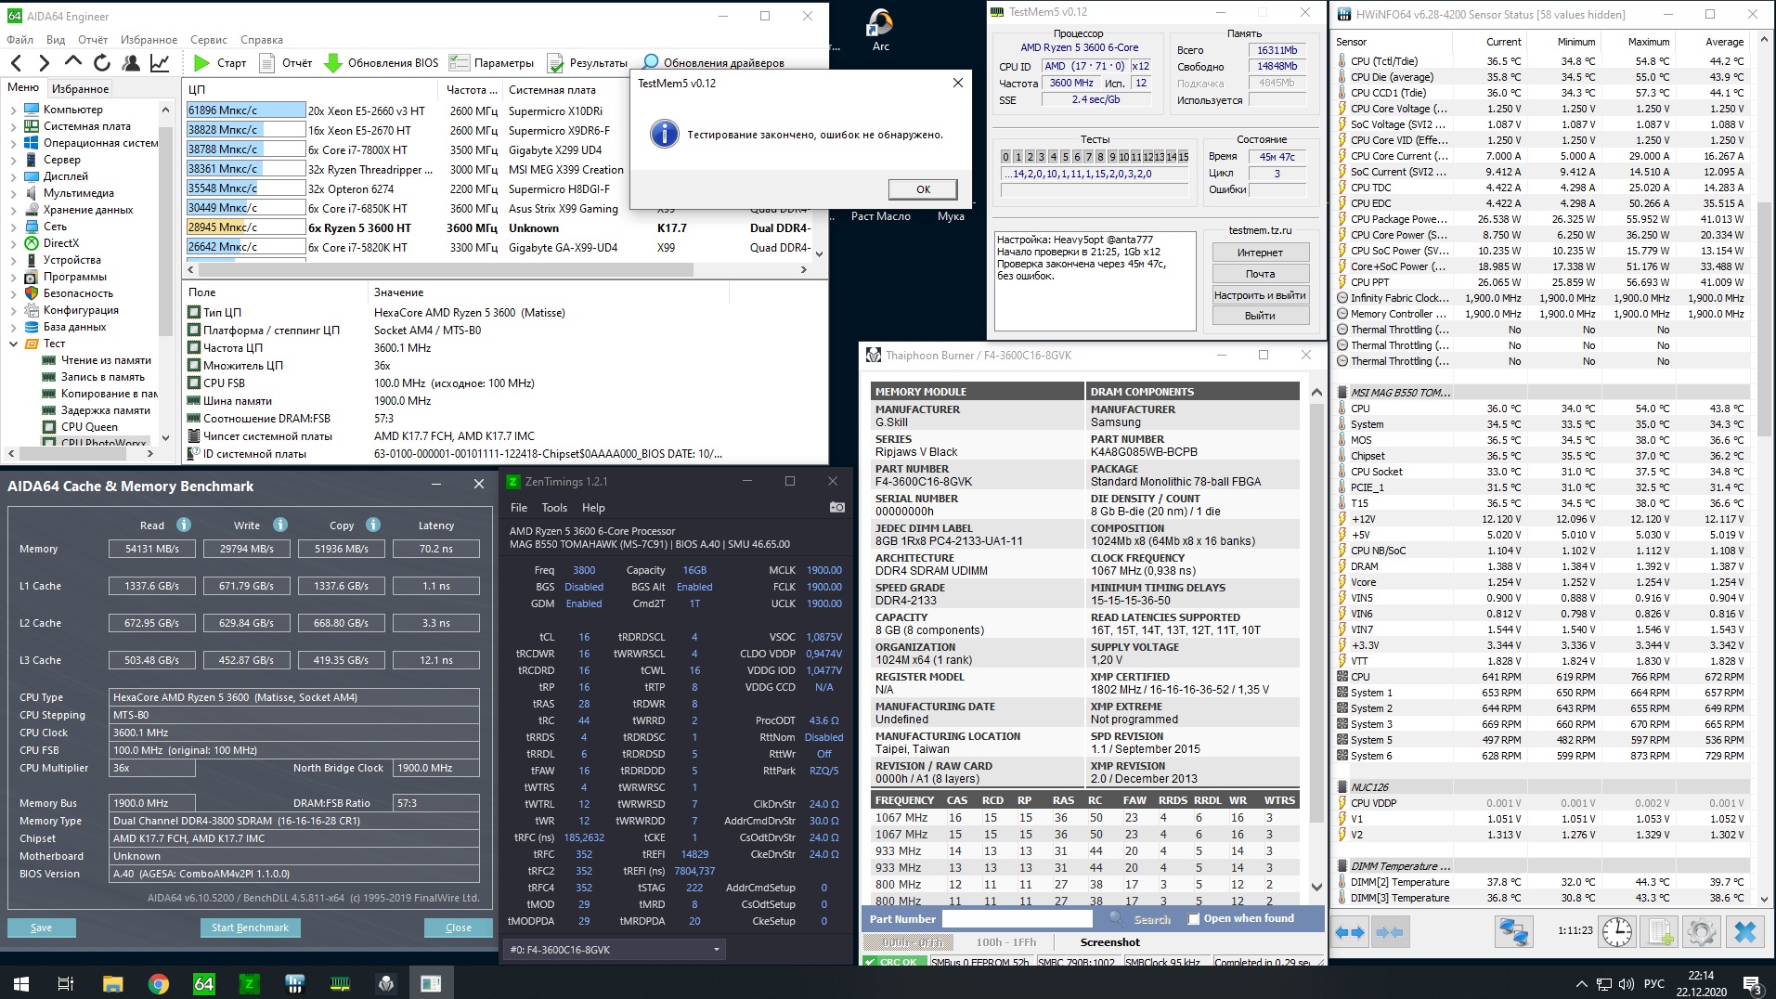Take a ZenTimings screenshot with camera icon
Image resolution: width=1776 pixels, height=999 pixels.
tap(836, 507)
